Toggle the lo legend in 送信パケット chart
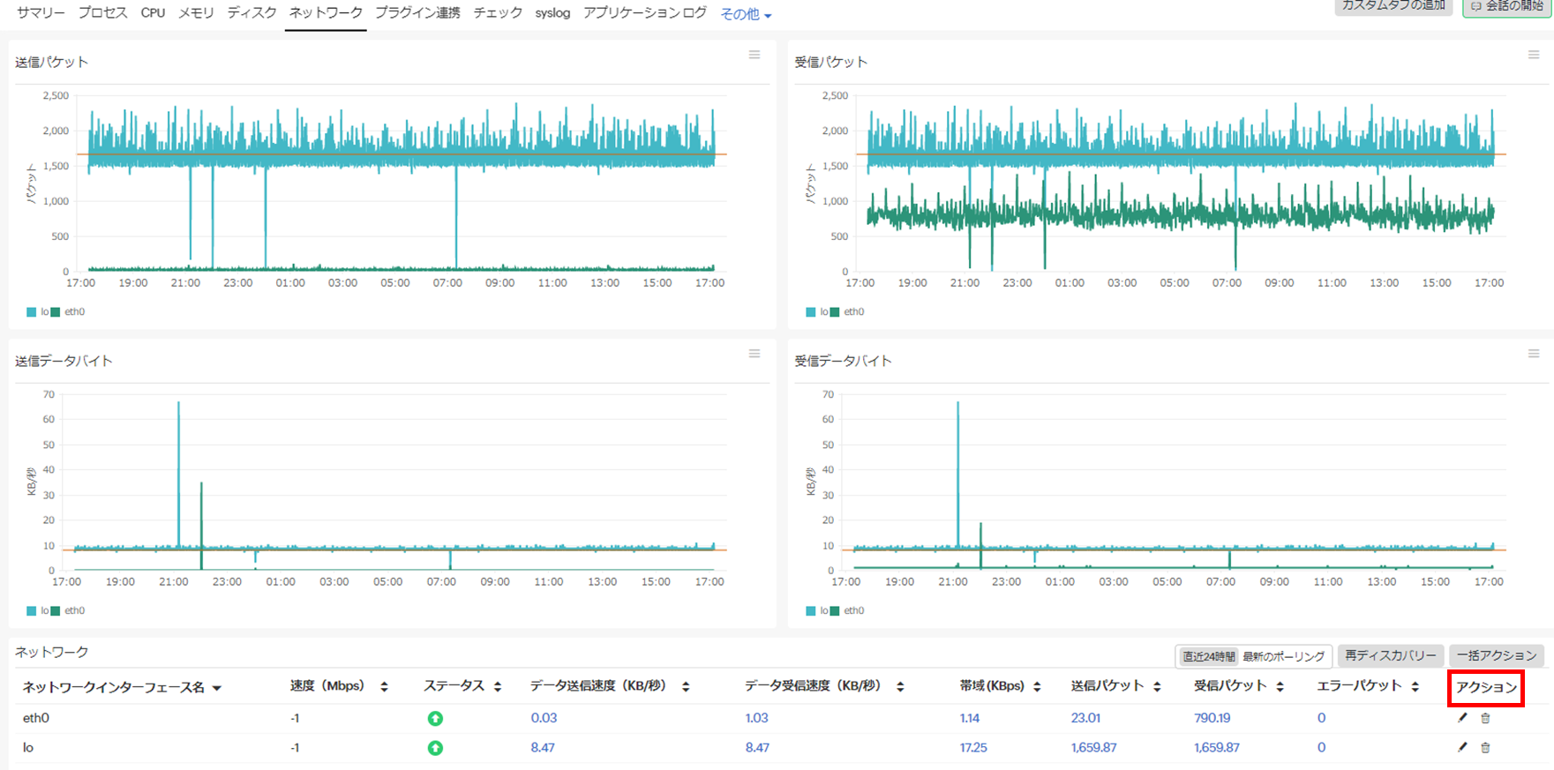1554x770 pixels. pos(38,311)
